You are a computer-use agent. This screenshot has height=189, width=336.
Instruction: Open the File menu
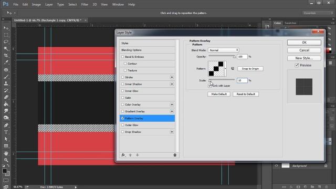pos(16,5)
